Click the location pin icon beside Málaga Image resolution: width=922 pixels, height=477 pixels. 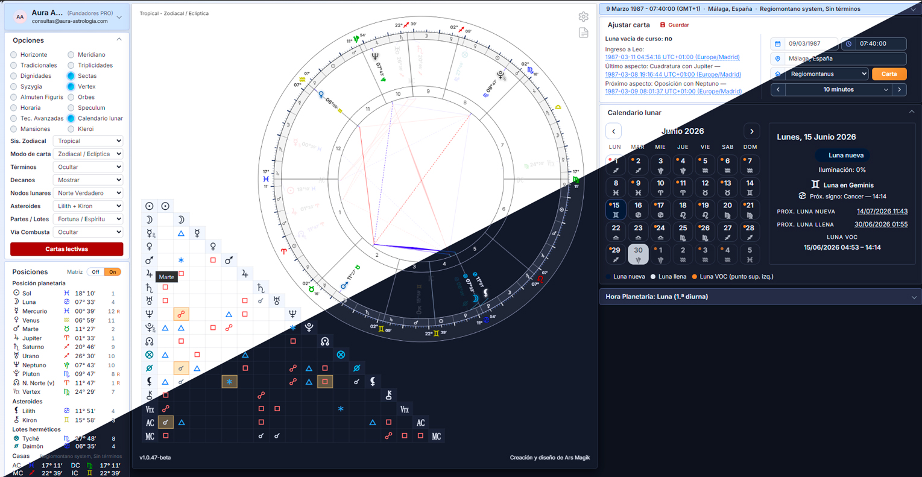(777, 59)
